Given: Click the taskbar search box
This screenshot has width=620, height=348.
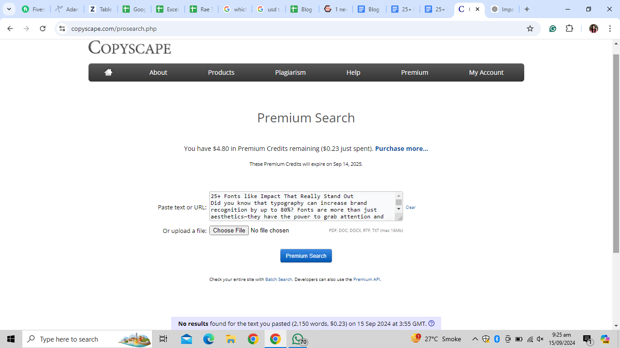Looking at the screenshot, I should coord(87,339).
